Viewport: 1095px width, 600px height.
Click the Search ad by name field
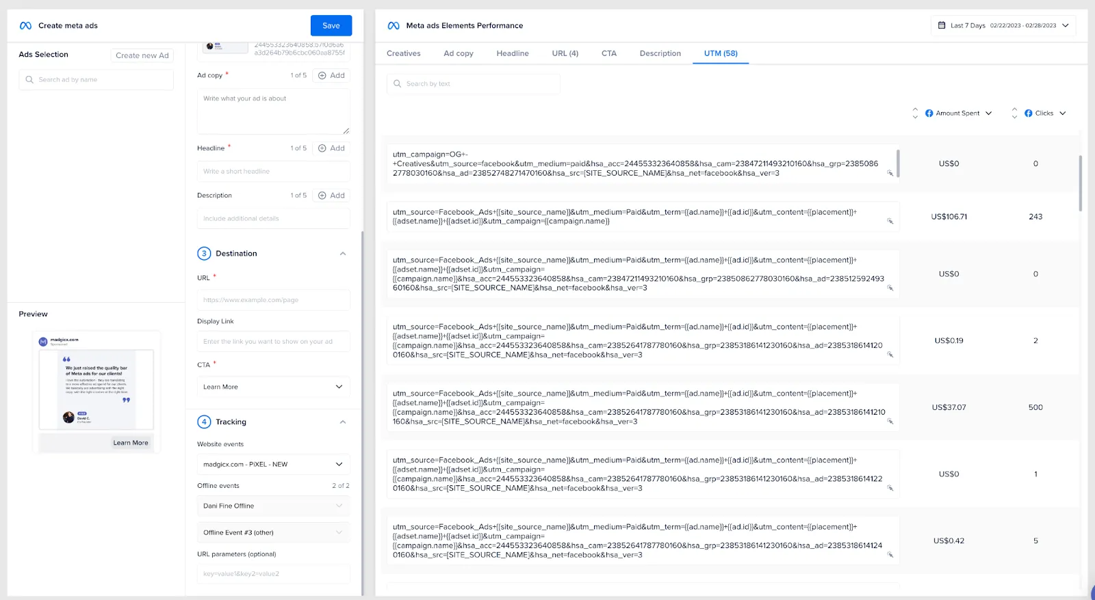coord(96,80)
